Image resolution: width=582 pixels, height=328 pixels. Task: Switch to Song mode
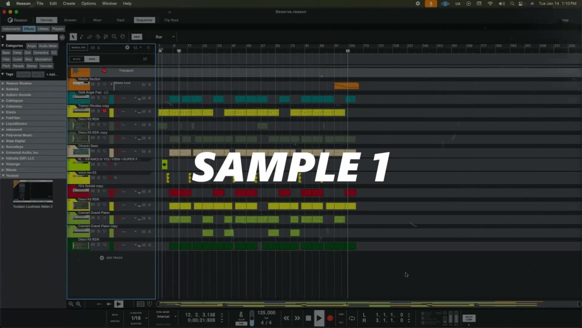(92, 59)
